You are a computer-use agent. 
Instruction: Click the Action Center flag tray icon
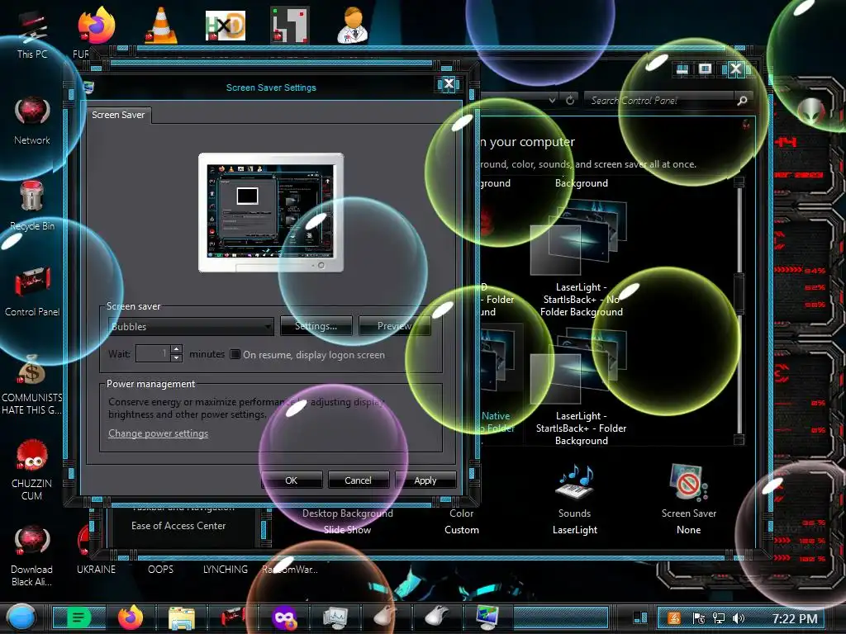(699, 618)
